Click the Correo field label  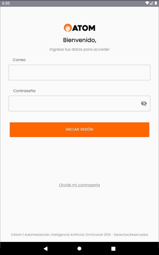pos(19,60)
